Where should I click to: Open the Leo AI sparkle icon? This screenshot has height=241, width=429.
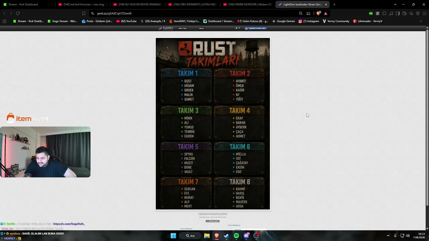[x=411, y=13]
